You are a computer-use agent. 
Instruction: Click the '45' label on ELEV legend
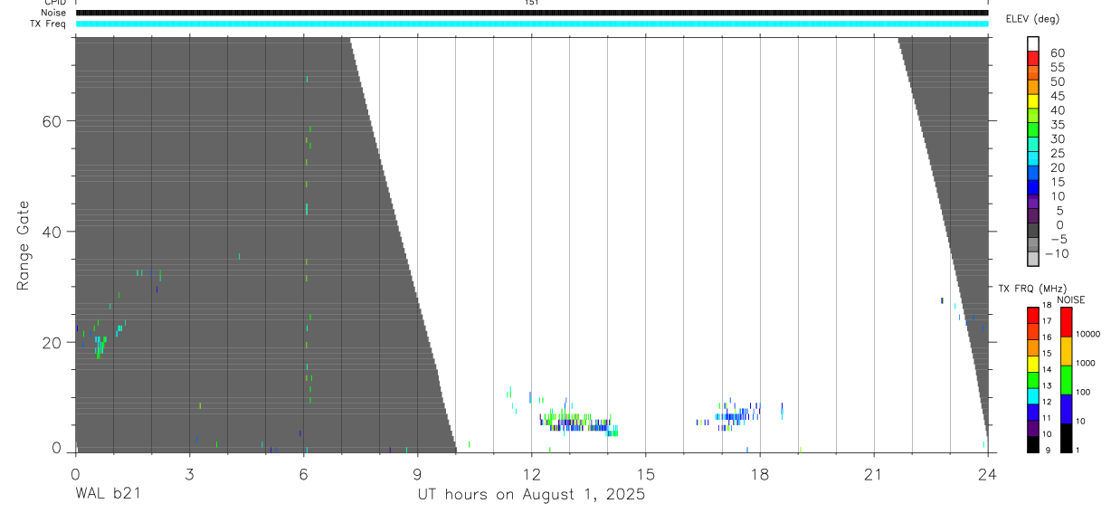pyautogui.click(x=1057, y=96)
